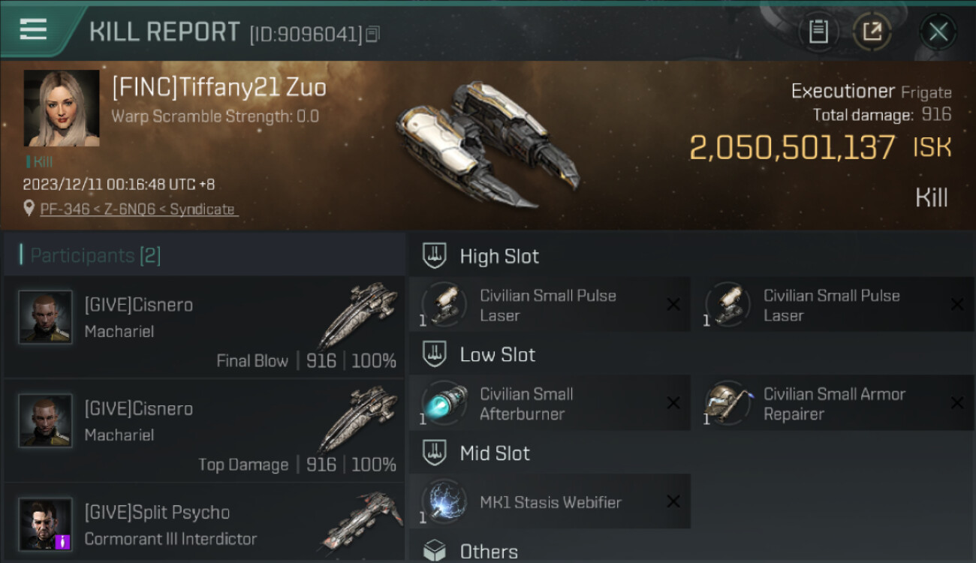Select the first Civilian Small Pulse Laser icon

(444, 304)
